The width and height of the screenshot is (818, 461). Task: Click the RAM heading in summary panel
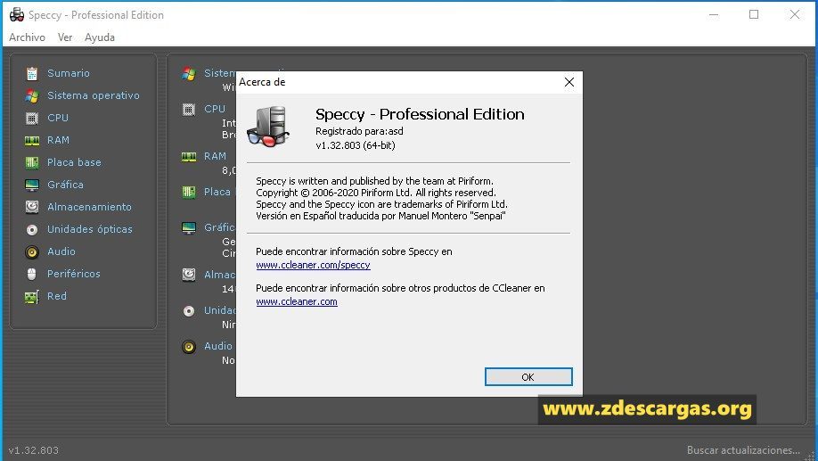pyautogui.click(x=215, y=156)
